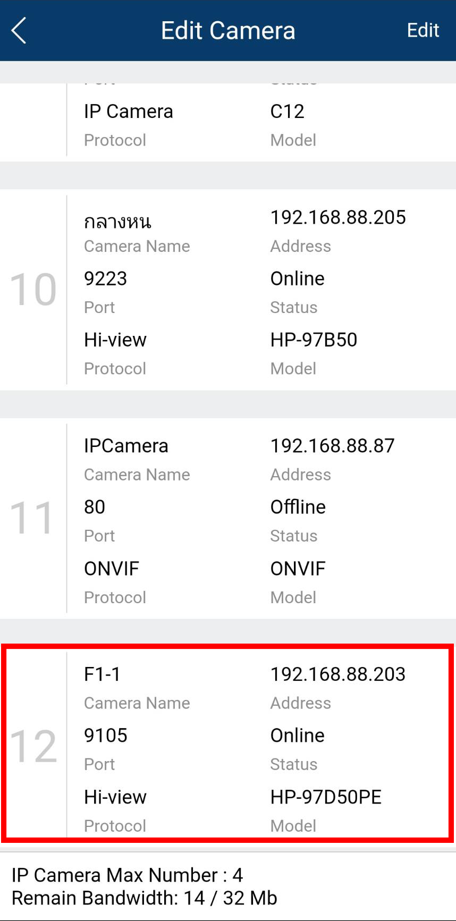Tap the large channel number 11

tap(33, 518)
